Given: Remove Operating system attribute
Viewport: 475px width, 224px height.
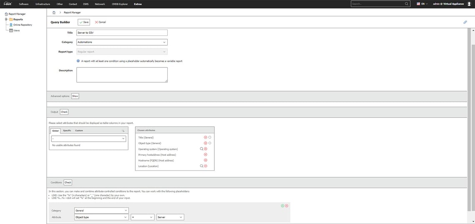Looking at the screenshot, I should click(205, 149).
